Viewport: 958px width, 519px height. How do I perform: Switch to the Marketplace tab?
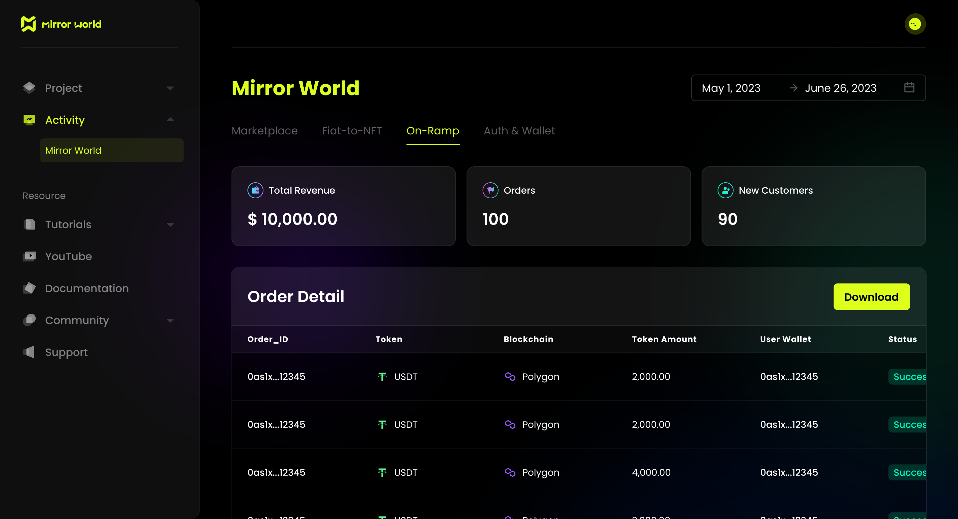click(x=264, y=130)
